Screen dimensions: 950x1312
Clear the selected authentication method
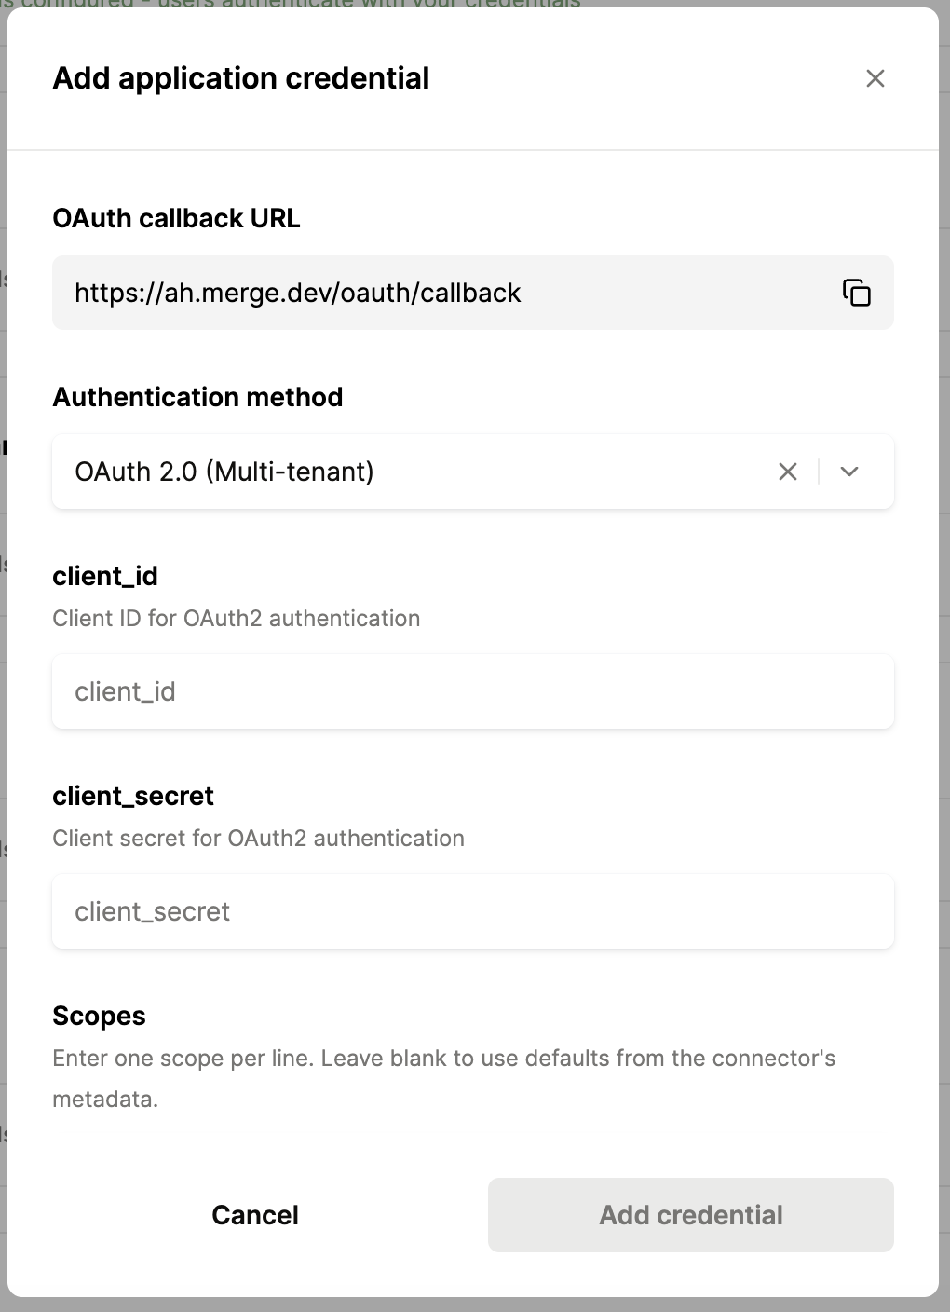point(788,471)
